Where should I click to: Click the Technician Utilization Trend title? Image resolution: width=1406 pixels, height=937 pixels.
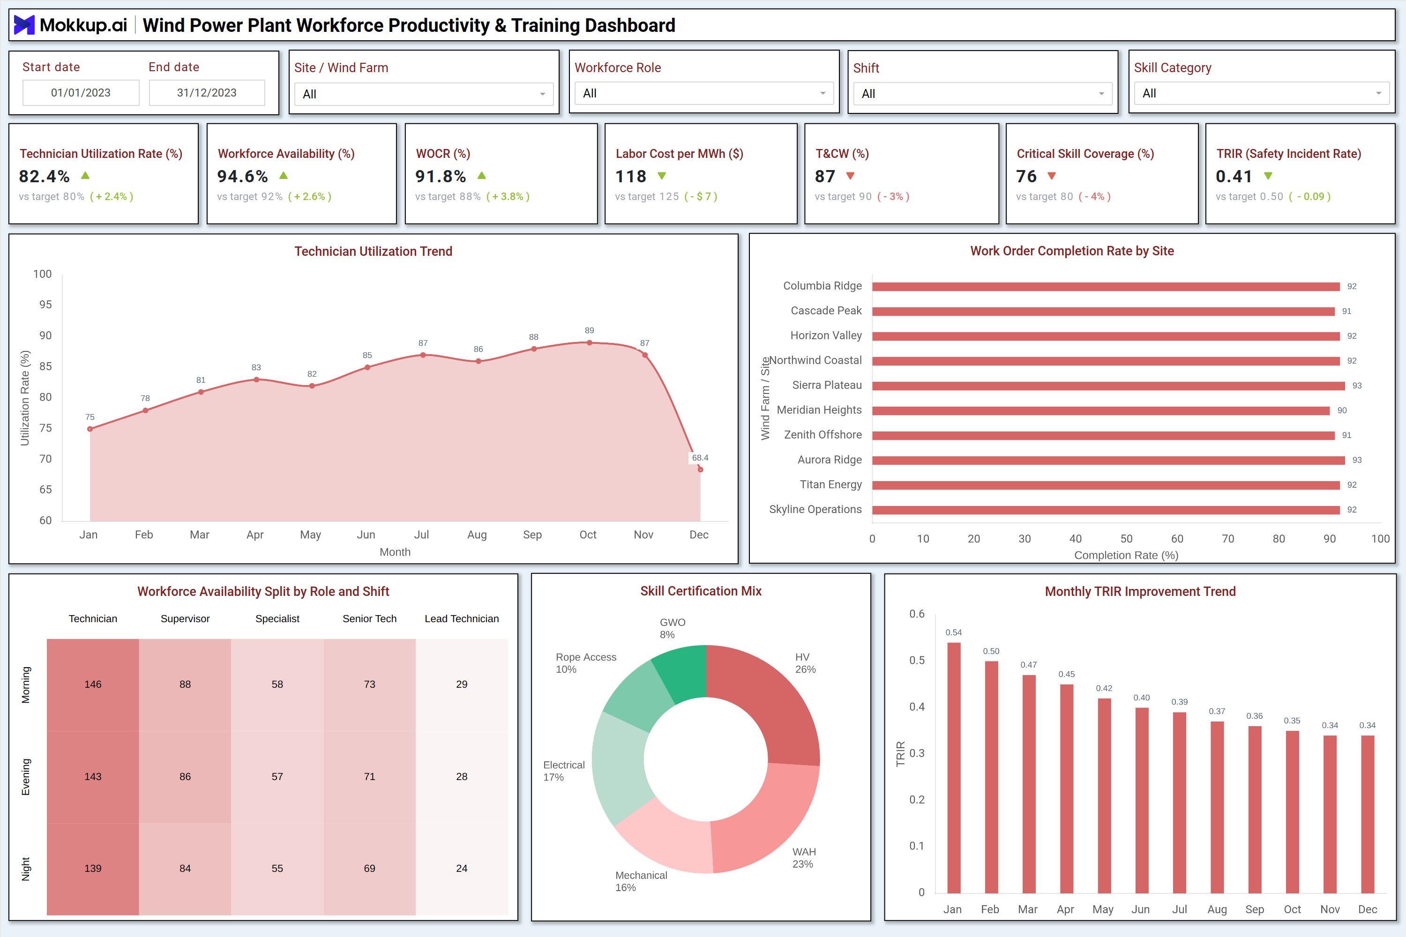(373, 252)
